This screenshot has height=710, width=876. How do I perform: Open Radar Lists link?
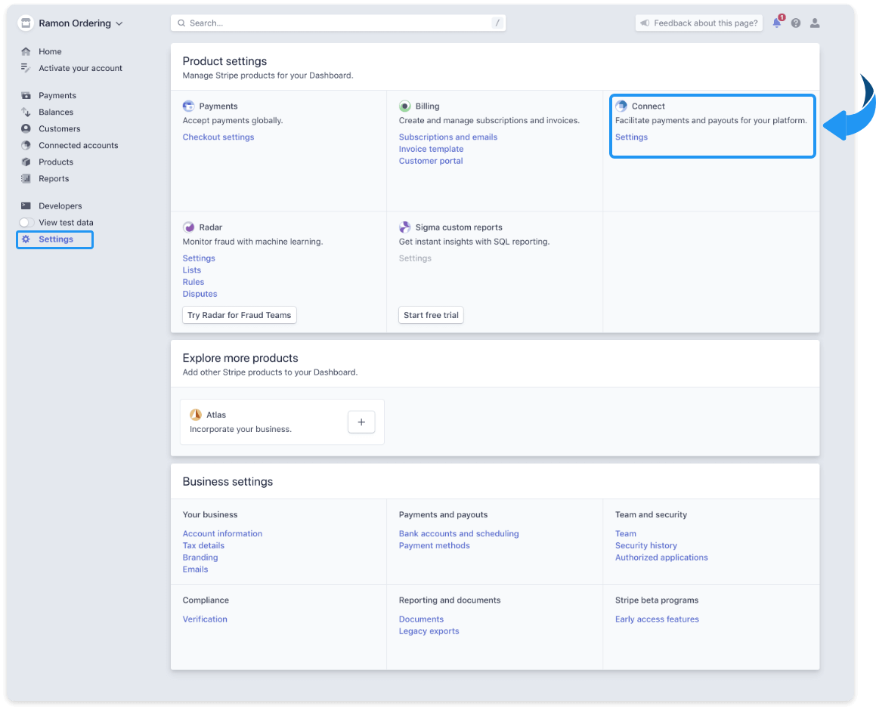coord(192,270)
